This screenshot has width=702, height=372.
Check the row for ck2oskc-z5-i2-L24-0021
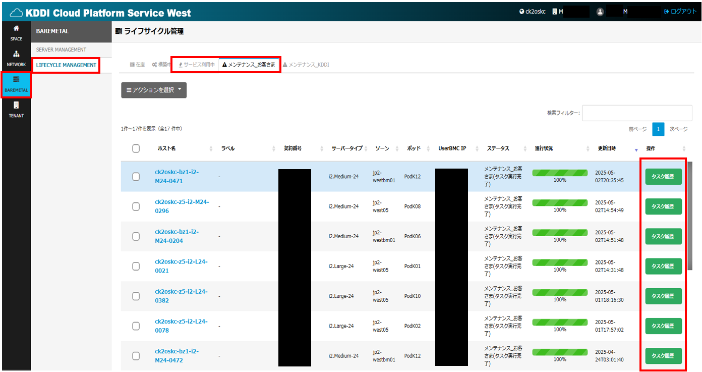(x=136, y=266)
